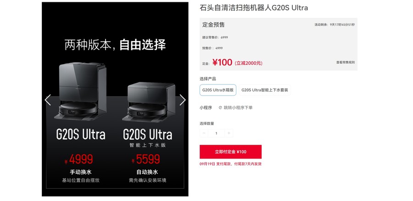
Task: Follow the 跳转小程序下单 link
Action: (x=238, y=107)
